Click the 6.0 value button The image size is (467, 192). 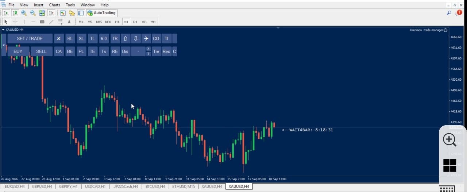[x=104, y=39]
